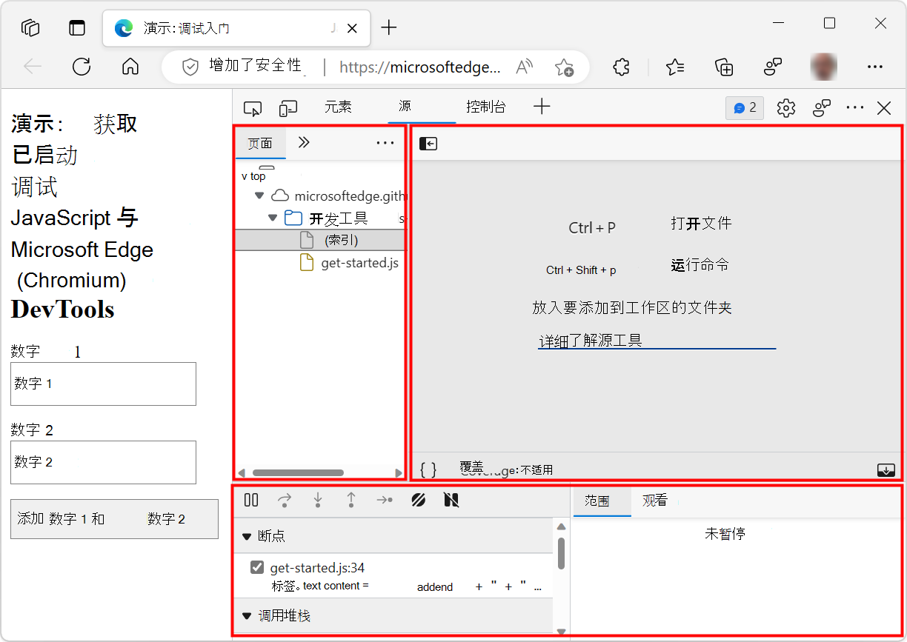Viewport: 907px width, 642px height.
Task: Click the 添加 数字 1 和 数字 2 button
Action: click(x=114, y=519)
